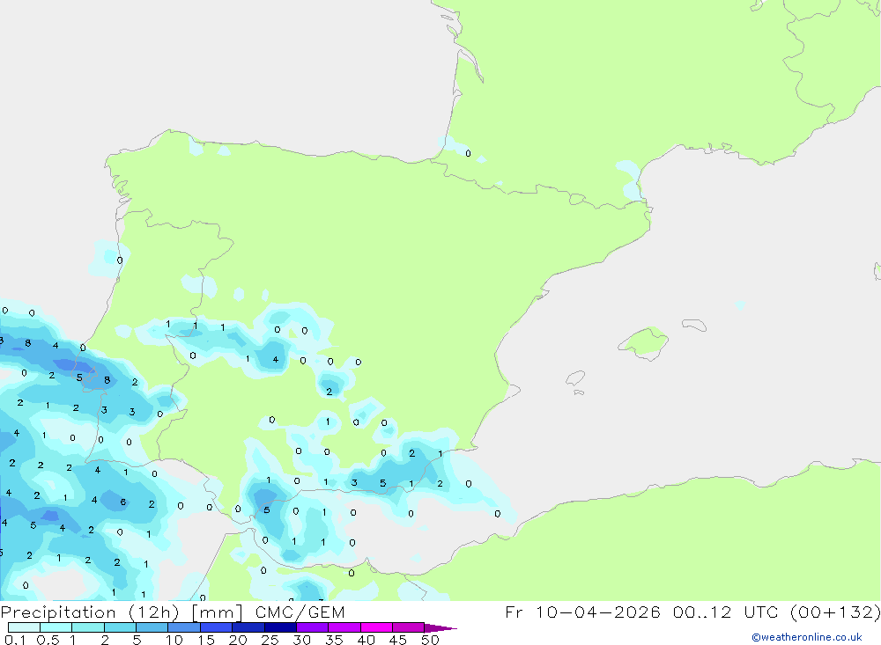Click the Menorca island outline on the map
This screenshot has height=645, width=881.
coord(694,325)
